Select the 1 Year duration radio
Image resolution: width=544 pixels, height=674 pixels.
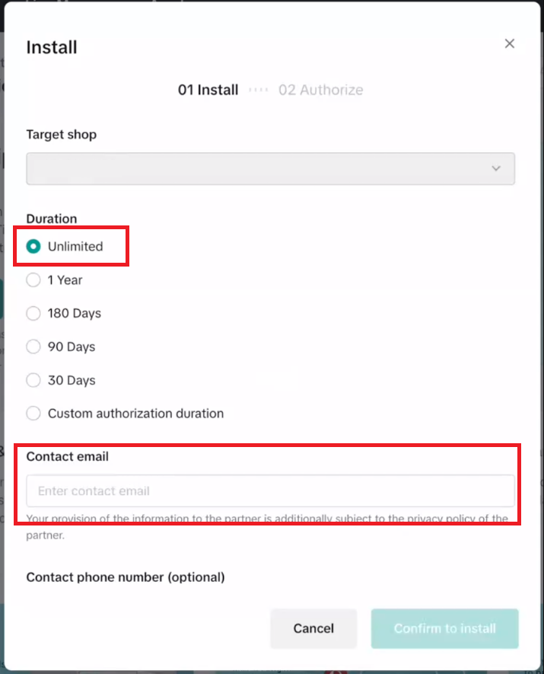tap(33, 280)
